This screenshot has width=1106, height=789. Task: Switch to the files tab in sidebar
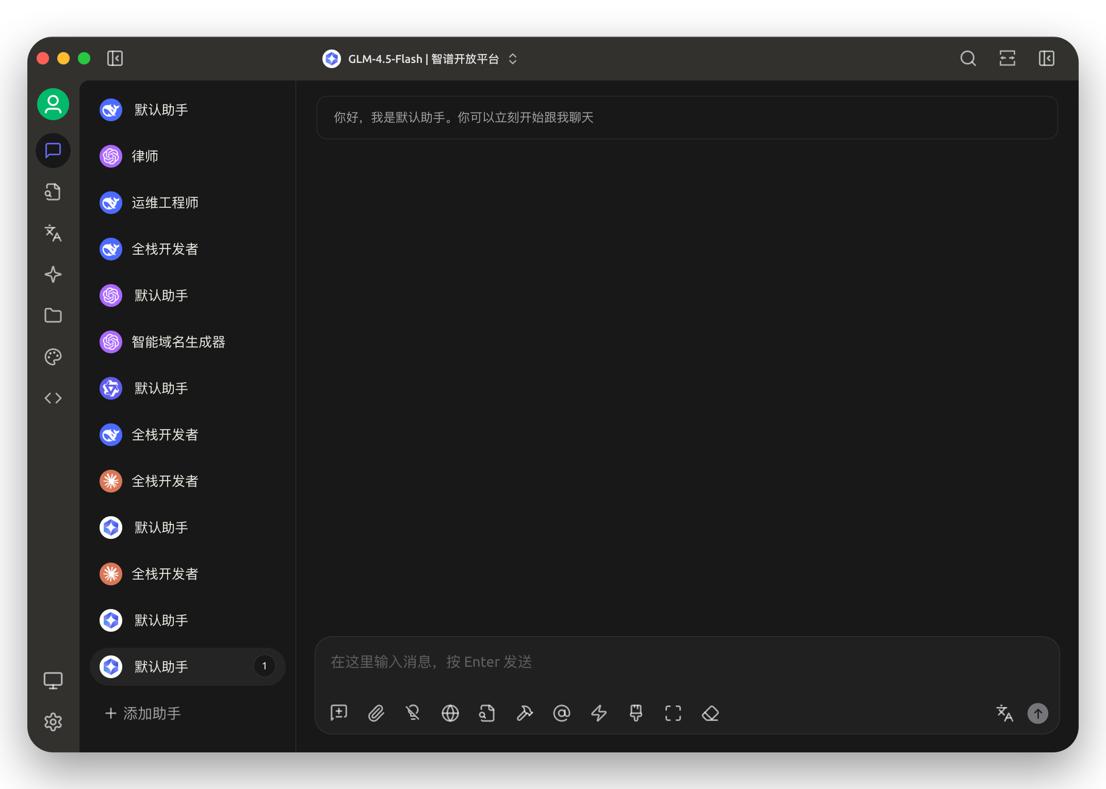53,192
